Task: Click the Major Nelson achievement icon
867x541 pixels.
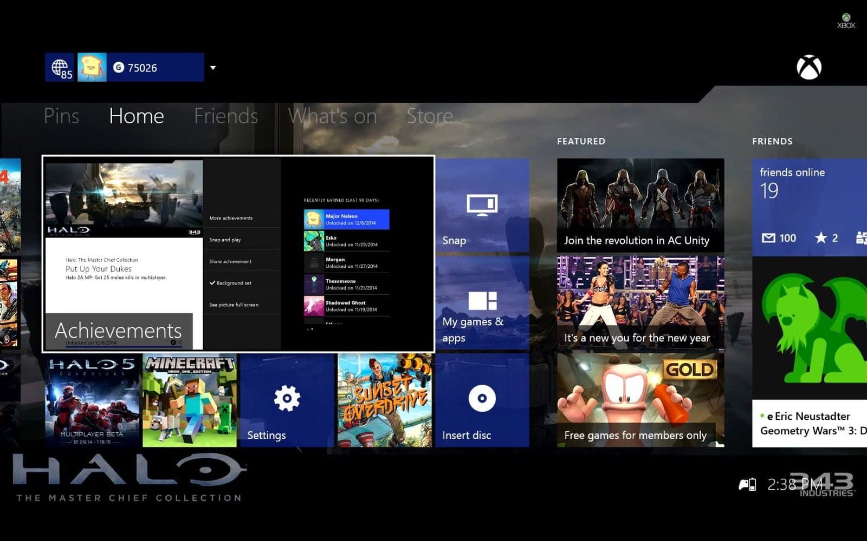Action: coord(314,219)
